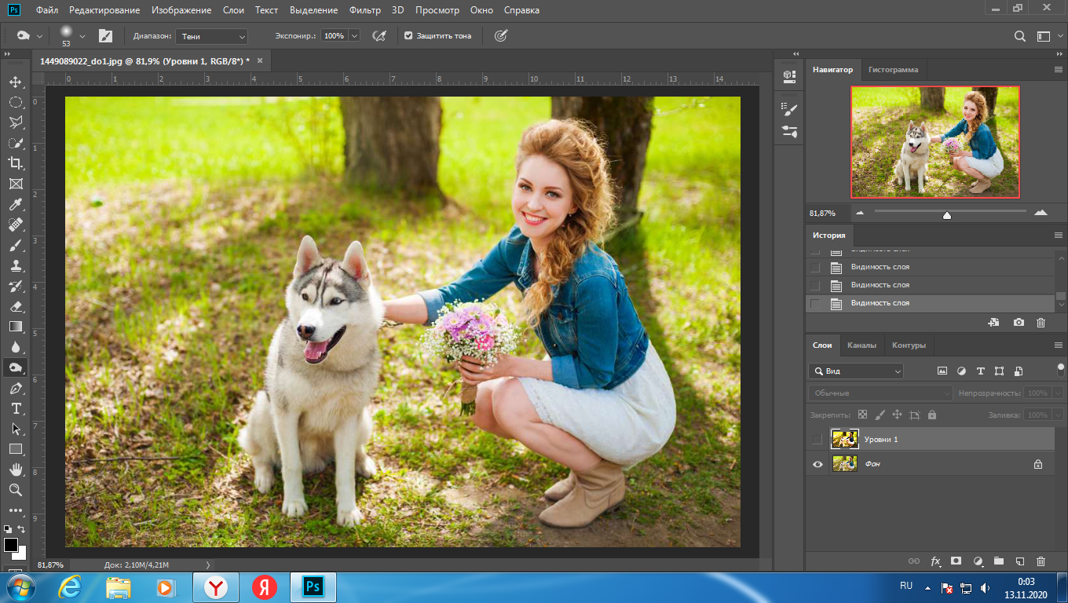Select the Eyedropper tool
Screen dimensions: 1068x603
click(15, 204)
